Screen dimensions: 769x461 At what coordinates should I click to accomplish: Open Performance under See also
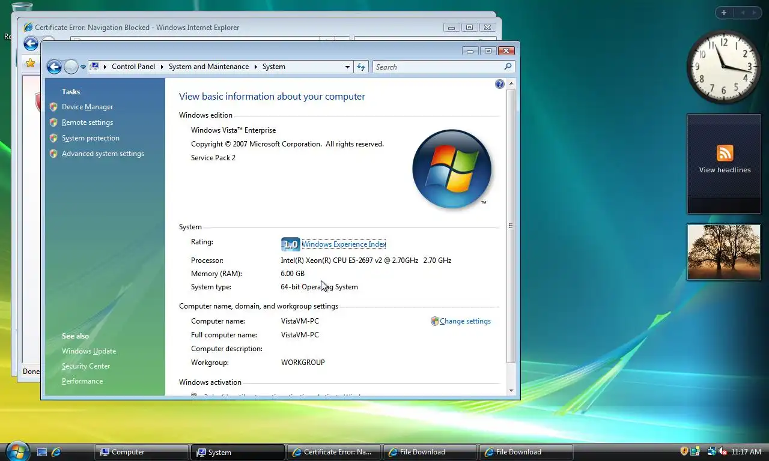(82, 381)
